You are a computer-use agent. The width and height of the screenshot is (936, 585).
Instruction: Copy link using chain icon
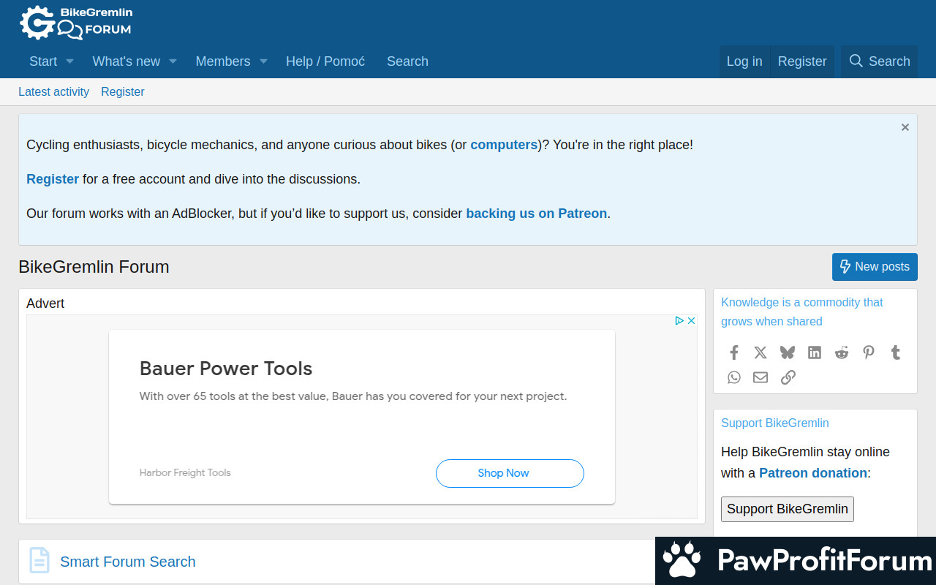(x=788, y=377)
